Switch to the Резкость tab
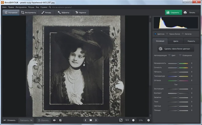This screenshot has width=202, height=125. (191, 41)
